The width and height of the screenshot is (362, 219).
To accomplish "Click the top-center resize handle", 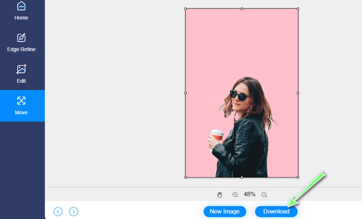I will coord(242,9).
